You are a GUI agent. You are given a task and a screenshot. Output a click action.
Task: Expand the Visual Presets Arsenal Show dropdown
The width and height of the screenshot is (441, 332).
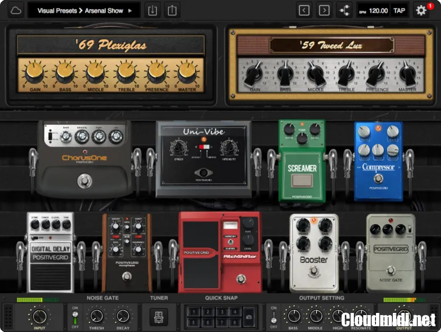pyautogui.click(x=84, y=11)
